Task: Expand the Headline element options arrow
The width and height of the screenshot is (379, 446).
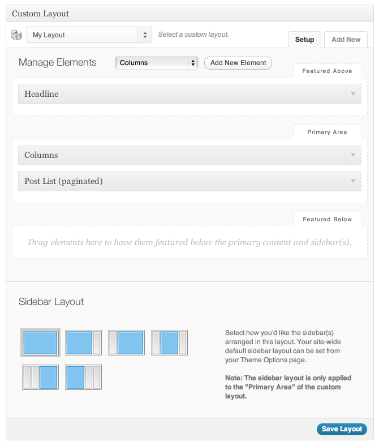Action: [353, 94]
